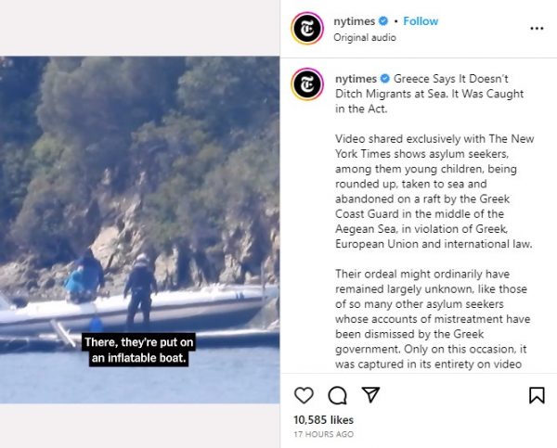Click the video to play or pause
The height and width of the screenshot is (448, 557).
pyautogui.click(x=139, y=230)
